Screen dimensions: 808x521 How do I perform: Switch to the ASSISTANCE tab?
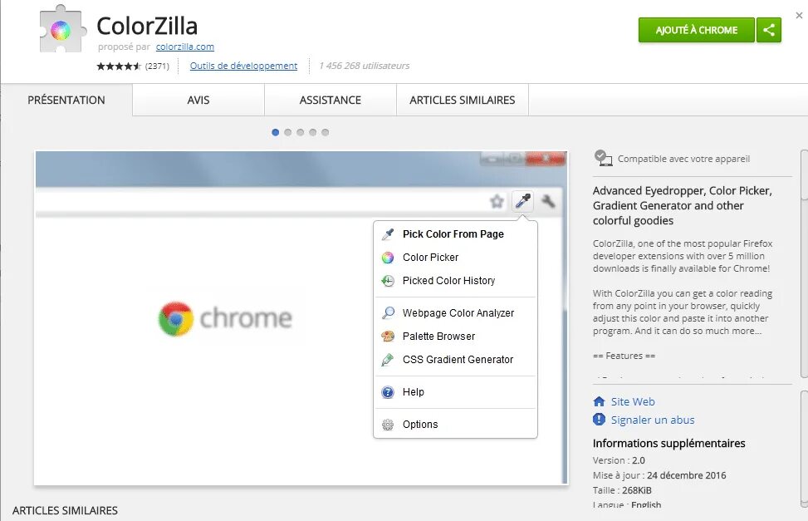click(x=331, y=100)
